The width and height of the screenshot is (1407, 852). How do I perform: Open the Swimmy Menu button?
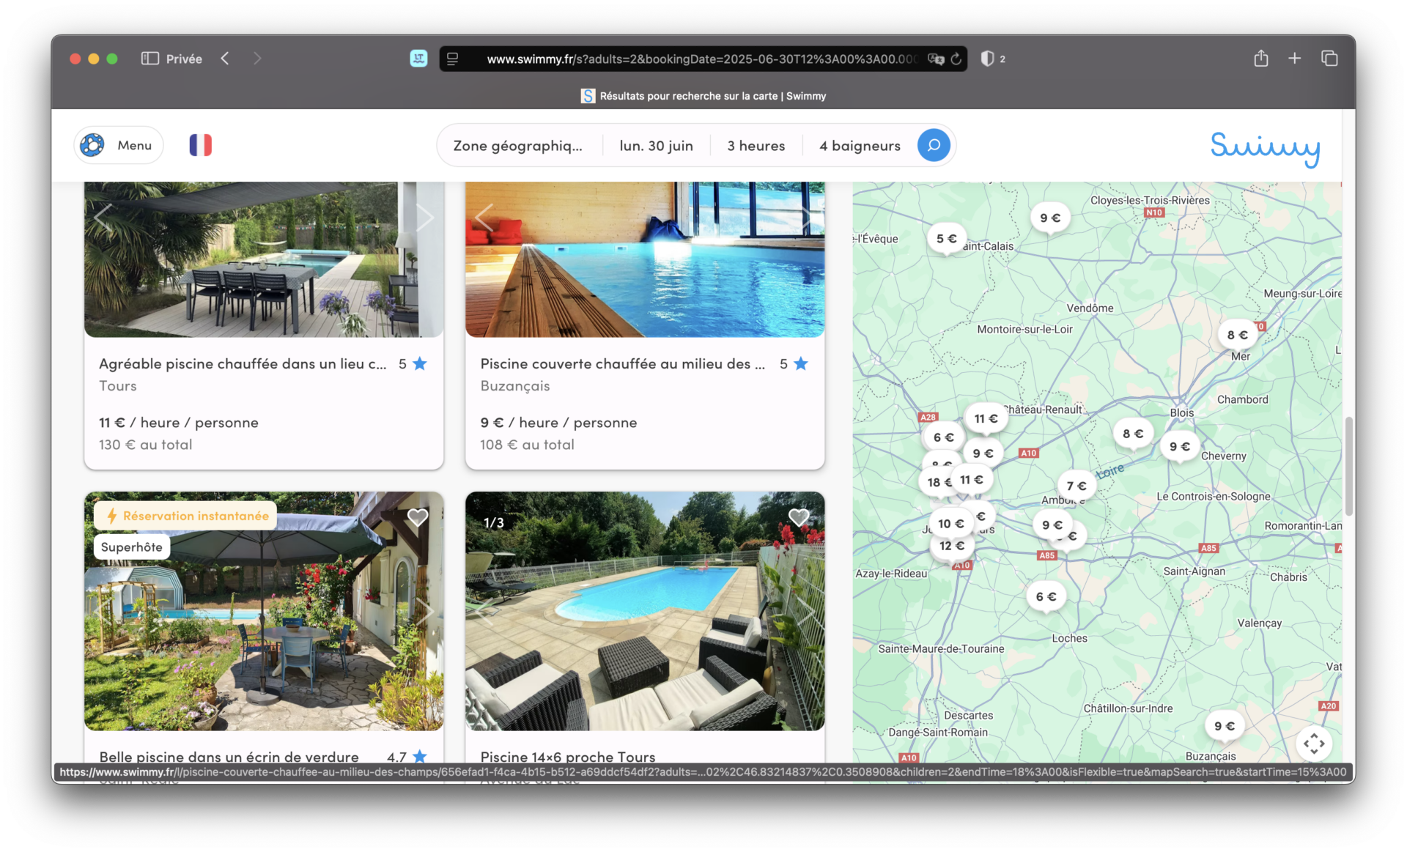coord(119,145)
